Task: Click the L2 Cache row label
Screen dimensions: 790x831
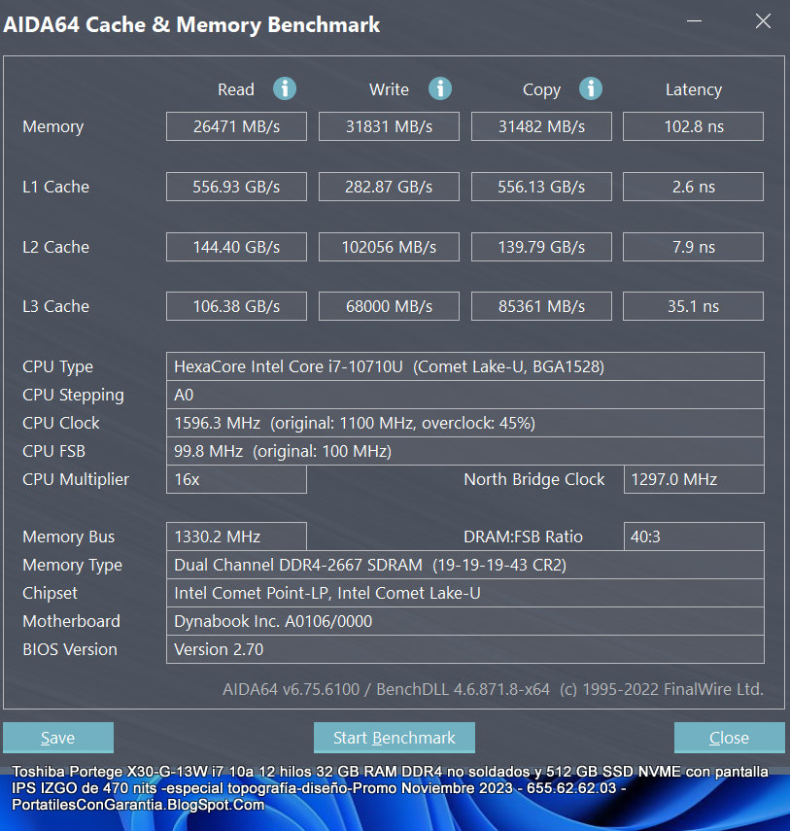Action: tap(55, 247)
